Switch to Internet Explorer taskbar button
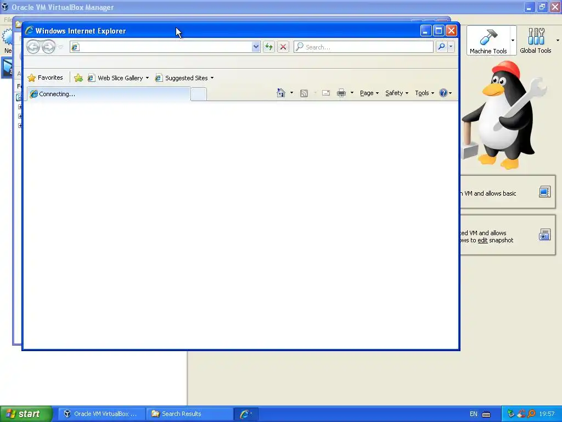 tap(246, 414)
